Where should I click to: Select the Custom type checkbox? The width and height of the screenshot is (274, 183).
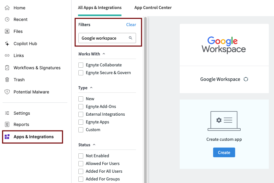(x=81, y=130)
